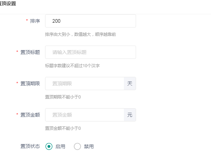Viewport: 211px width, 166px height.
Task: Click the 启用 text label
Action: pyautogui.click(x=60, y=147)
